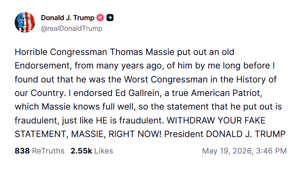This screenshot has width=300, height=170.
Task: View the 838 ReTruths count
Action: click(x=40, y=151)
